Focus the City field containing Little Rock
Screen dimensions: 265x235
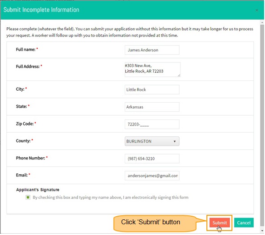pyautogui.click(x=152, y=89)
